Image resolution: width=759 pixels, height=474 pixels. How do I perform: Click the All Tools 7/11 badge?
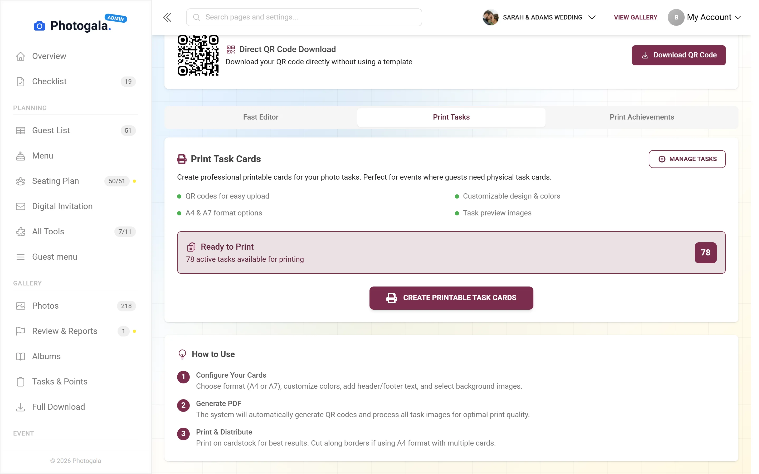coord(125,232)
